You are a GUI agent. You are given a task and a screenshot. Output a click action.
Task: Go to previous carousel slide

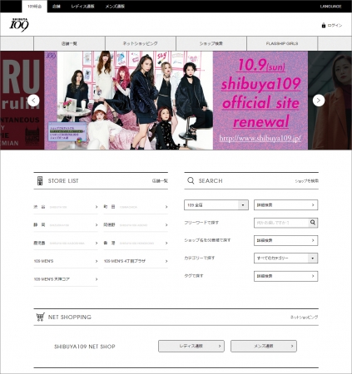33,101
